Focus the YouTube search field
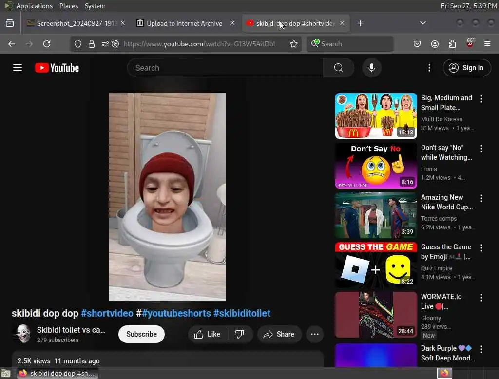This screenshot has height=379, width=499. (x=225, y=68)
